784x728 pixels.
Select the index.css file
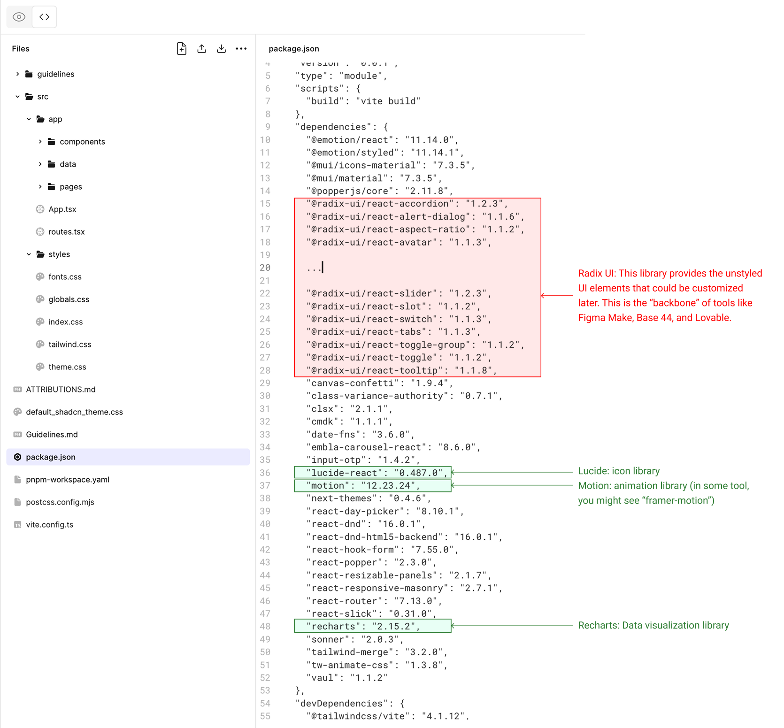[x=65, y=322]
